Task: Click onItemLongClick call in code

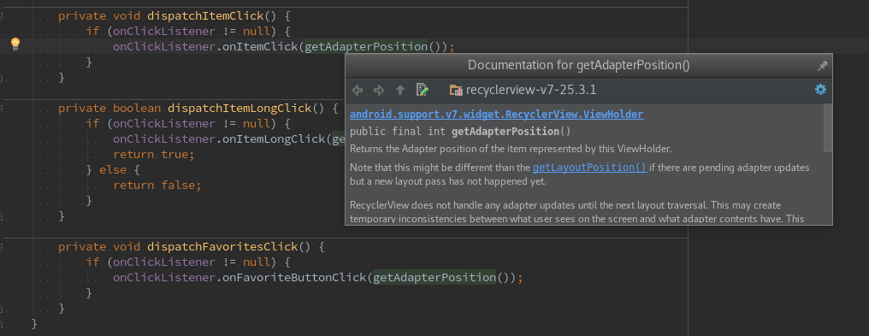Action: [274, 139]
